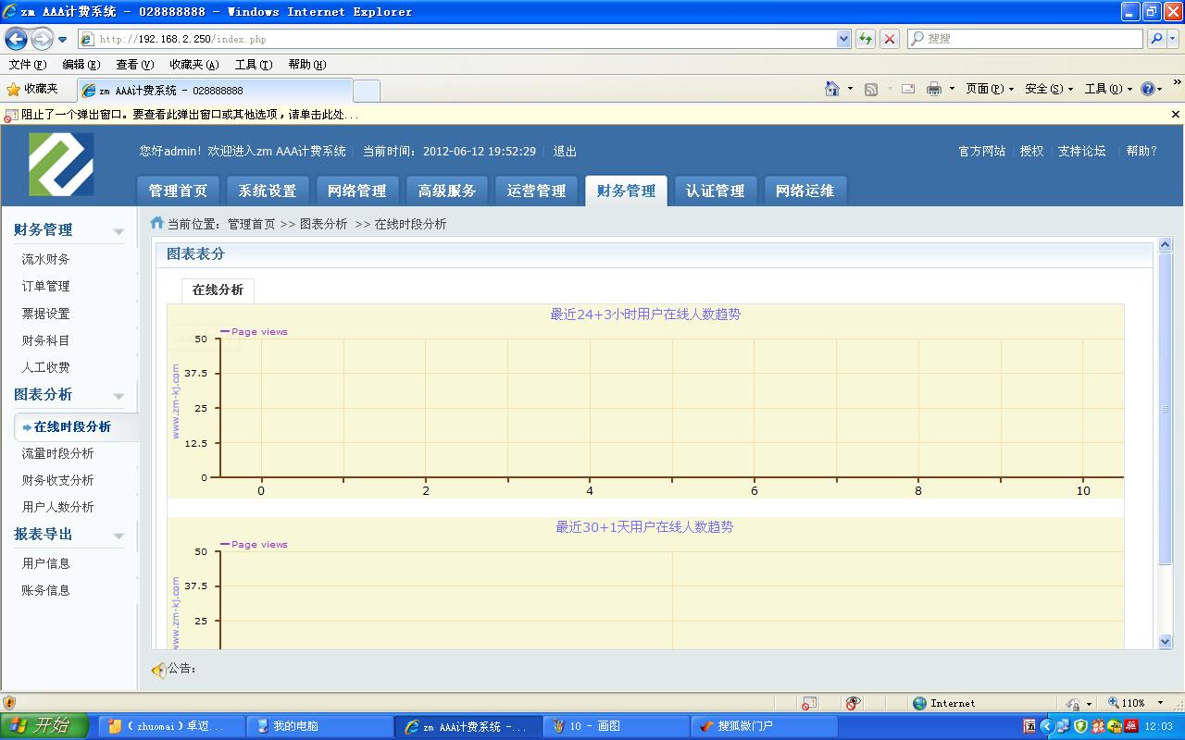
Task: Switch to the 认证管理 navigation tab
Action: (716, 191)
